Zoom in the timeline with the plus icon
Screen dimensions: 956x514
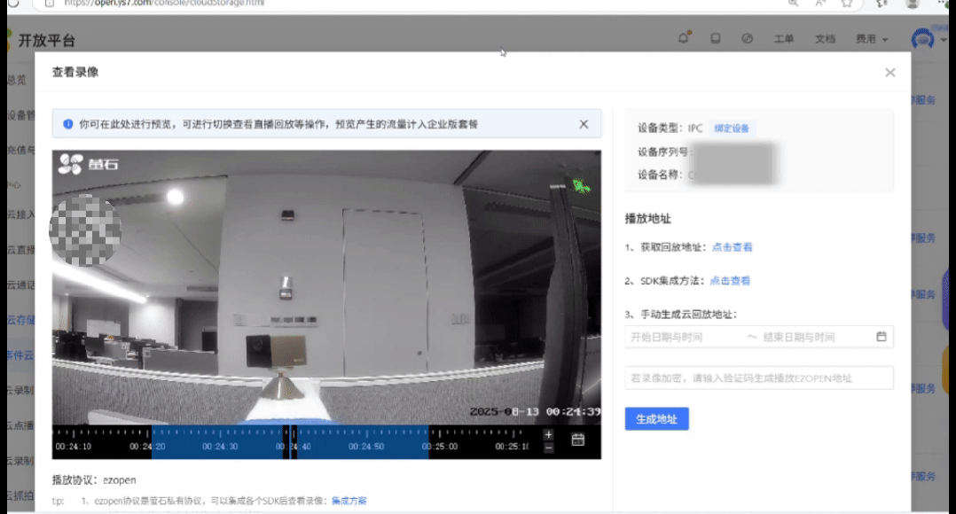pyautogui.click(x=550, y=435)
